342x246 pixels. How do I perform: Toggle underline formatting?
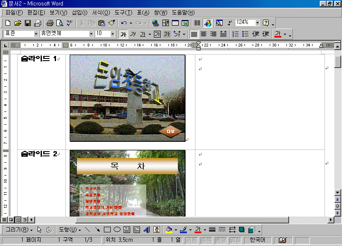pos(143,34)
